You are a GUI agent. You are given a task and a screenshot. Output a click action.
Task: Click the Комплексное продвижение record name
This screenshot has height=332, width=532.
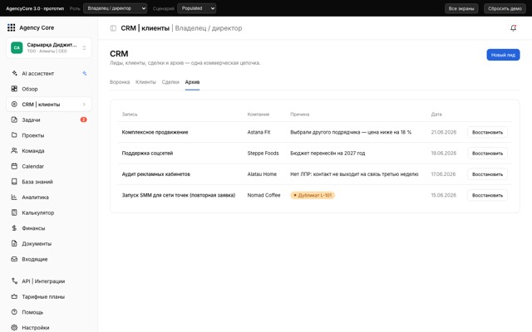pos(155,132)
